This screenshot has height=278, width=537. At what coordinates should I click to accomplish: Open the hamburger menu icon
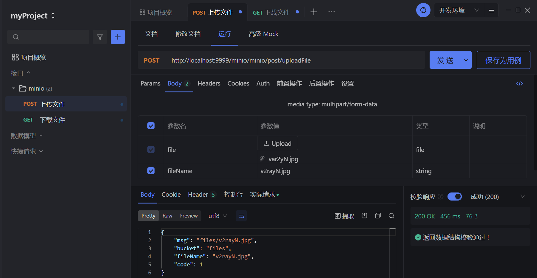click(x=491, y=10)
